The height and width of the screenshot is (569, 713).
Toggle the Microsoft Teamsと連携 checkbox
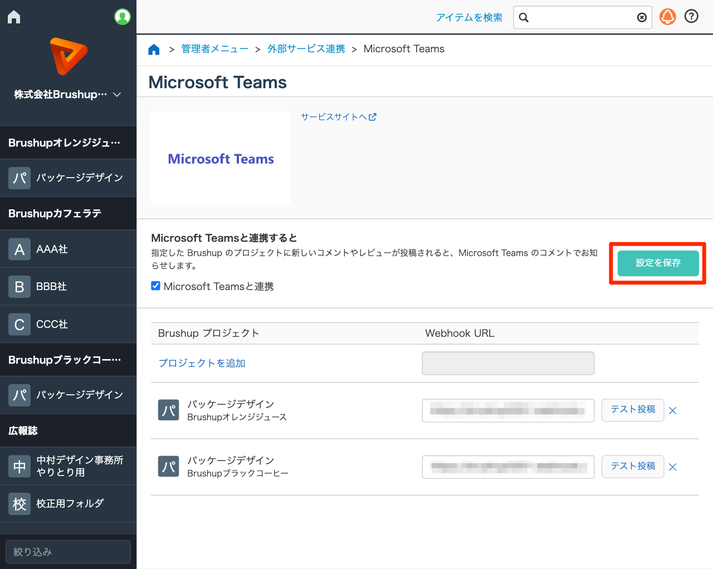pyautogui.click(x=156, y=286)
